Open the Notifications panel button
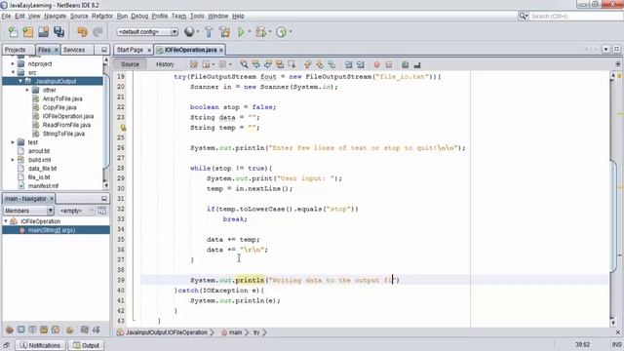The image size is (624, 351). [40, 345]
